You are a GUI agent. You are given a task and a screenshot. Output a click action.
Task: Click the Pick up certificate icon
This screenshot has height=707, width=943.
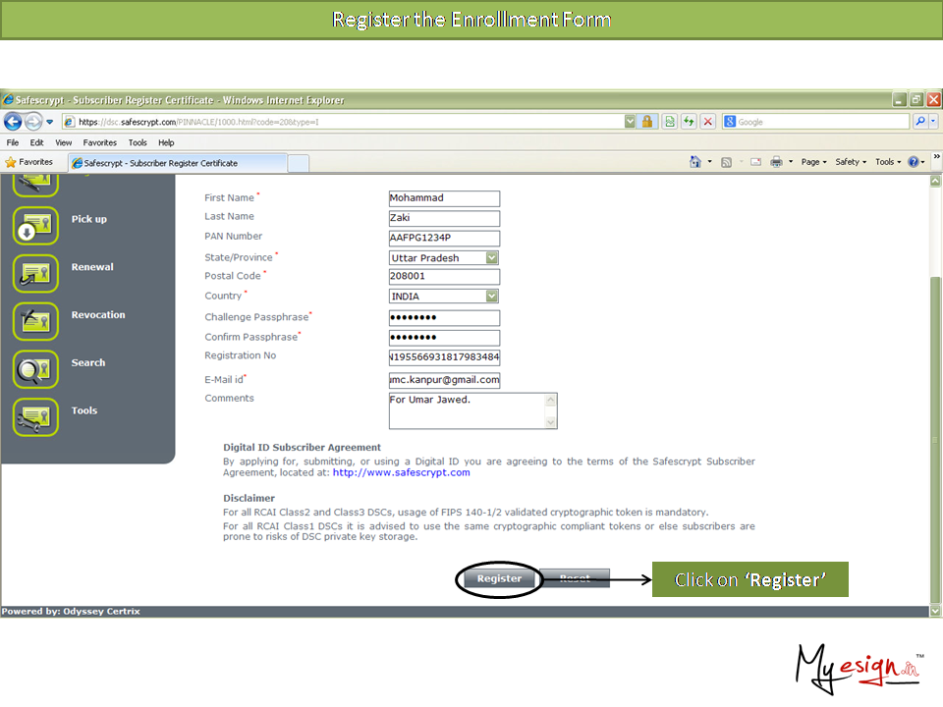(35, 225)
